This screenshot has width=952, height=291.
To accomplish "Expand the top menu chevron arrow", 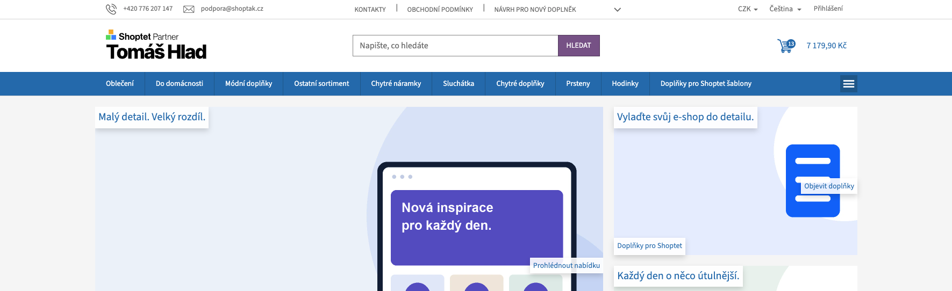I will (x=618, y=10).
